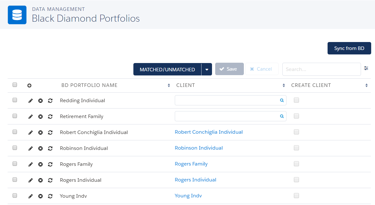Delete the Robert Conchiglia Individual row
This screenshot has height=205, width=375.
coord(40,132)
